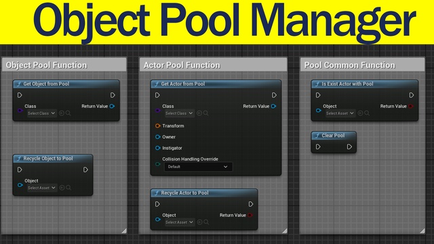Click the Instigator input pin
434x244 pixels.
pos(158,148)
